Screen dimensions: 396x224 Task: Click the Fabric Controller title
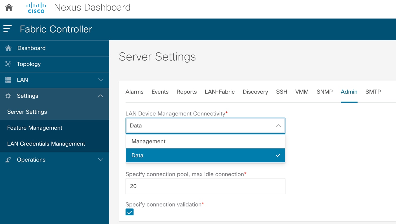pos(56,29)
